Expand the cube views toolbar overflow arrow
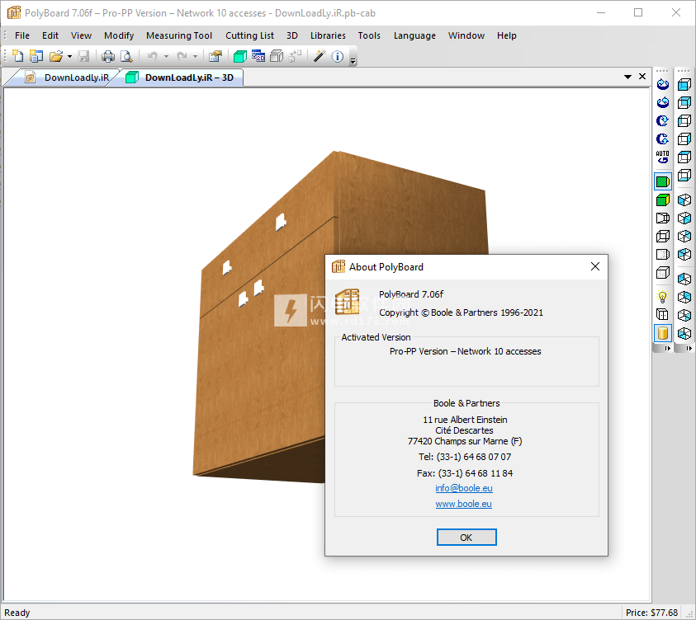The image size is (696, 620). click(689, 348)
